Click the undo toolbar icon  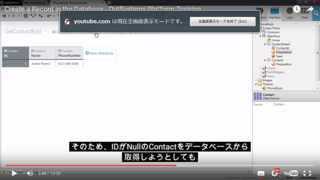pyautogui.click(x=49, y=16)
